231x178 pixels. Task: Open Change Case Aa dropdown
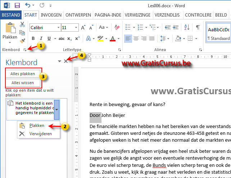click(103, 27)
